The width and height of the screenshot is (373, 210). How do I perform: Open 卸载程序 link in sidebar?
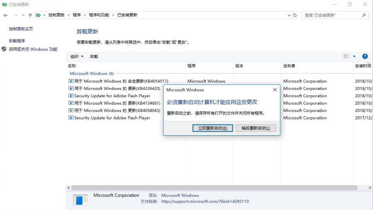[x=17, y=41]
